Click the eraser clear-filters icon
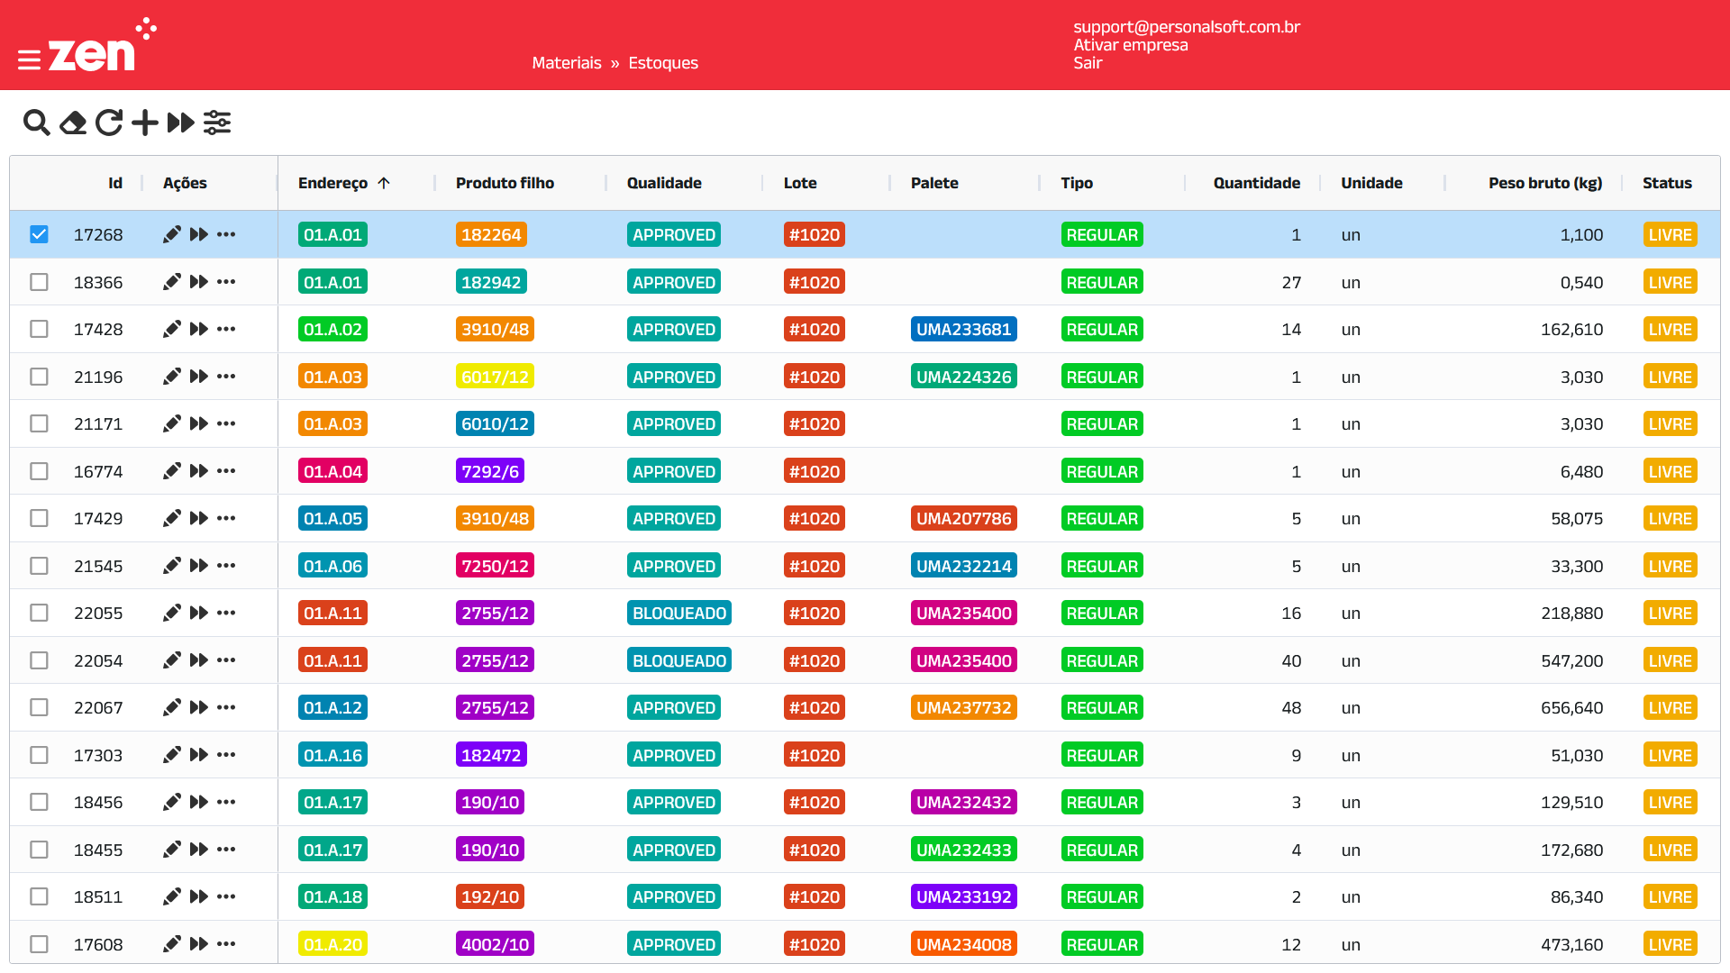Image resolution: width=1730 pixels, height=973 pixels. 73,123
